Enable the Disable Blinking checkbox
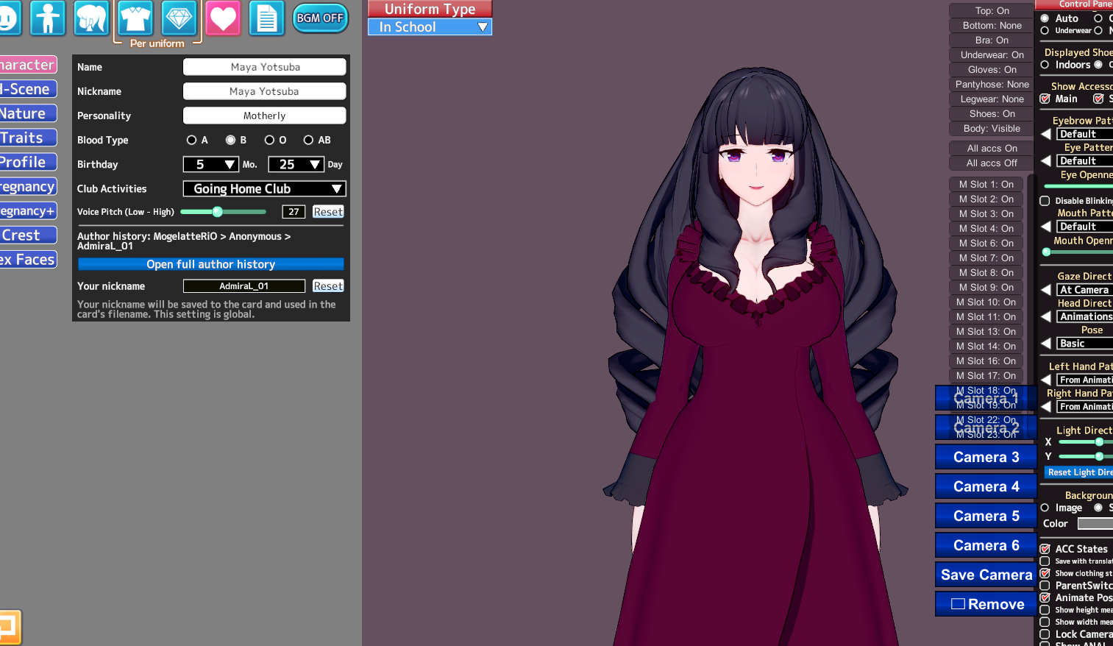Viewport: 1113px width, 646px height. pyautogui.click(x=1045, y=201)
